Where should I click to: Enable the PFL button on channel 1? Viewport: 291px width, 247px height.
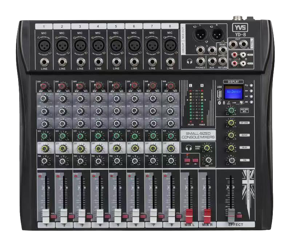[53, 216]
